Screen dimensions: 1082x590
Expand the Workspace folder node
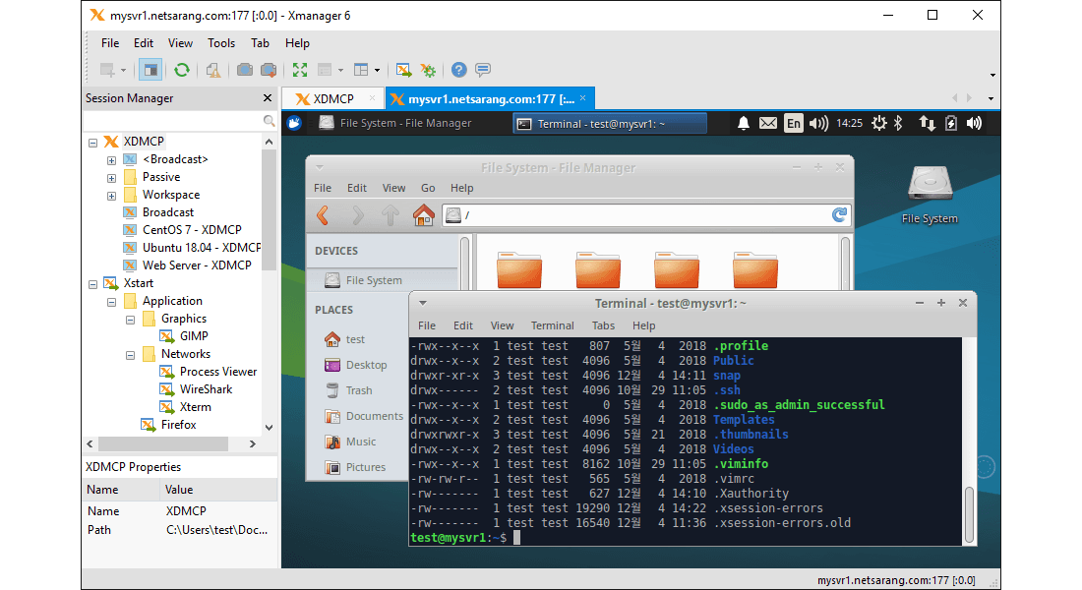click(x=112, y=196)
